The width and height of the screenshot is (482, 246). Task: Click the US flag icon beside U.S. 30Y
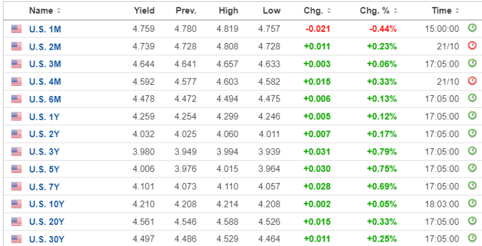coord(17,239)
